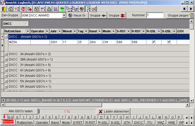This screenshot has width=195, height=126.
Task: Click the red refresh exclamation icon
Action: pos(23,9)
